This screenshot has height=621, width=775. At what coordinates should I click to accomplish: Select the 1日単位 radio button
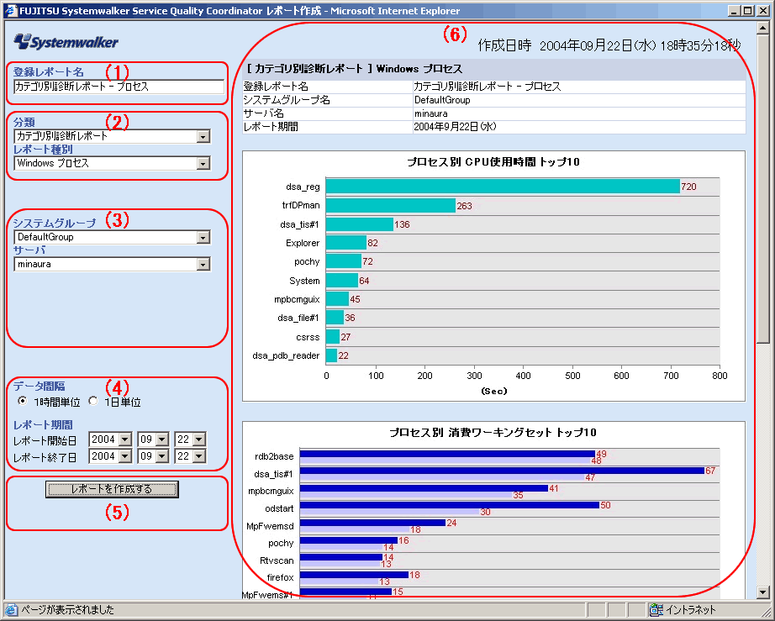93,401
